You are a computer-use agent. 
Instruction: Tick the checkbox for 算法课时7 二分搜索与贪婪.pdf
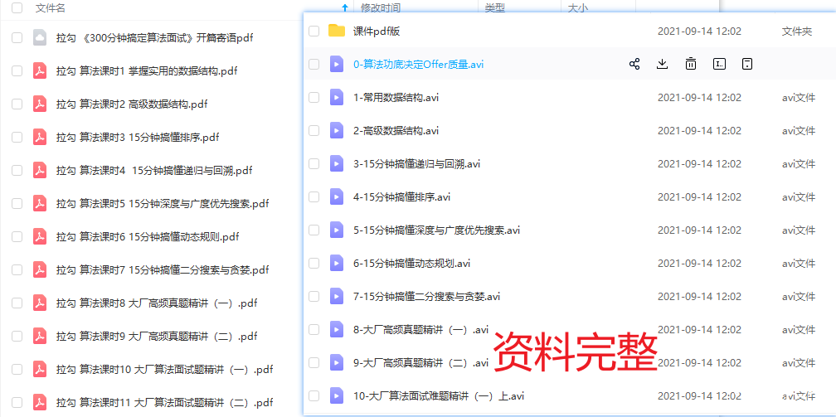point(17,269)
